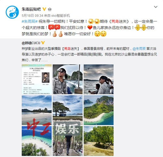This screenshot has height=157, width=163.
Task: Click the 5月18日 09:34 timestamp
Action: pos(32,16)
